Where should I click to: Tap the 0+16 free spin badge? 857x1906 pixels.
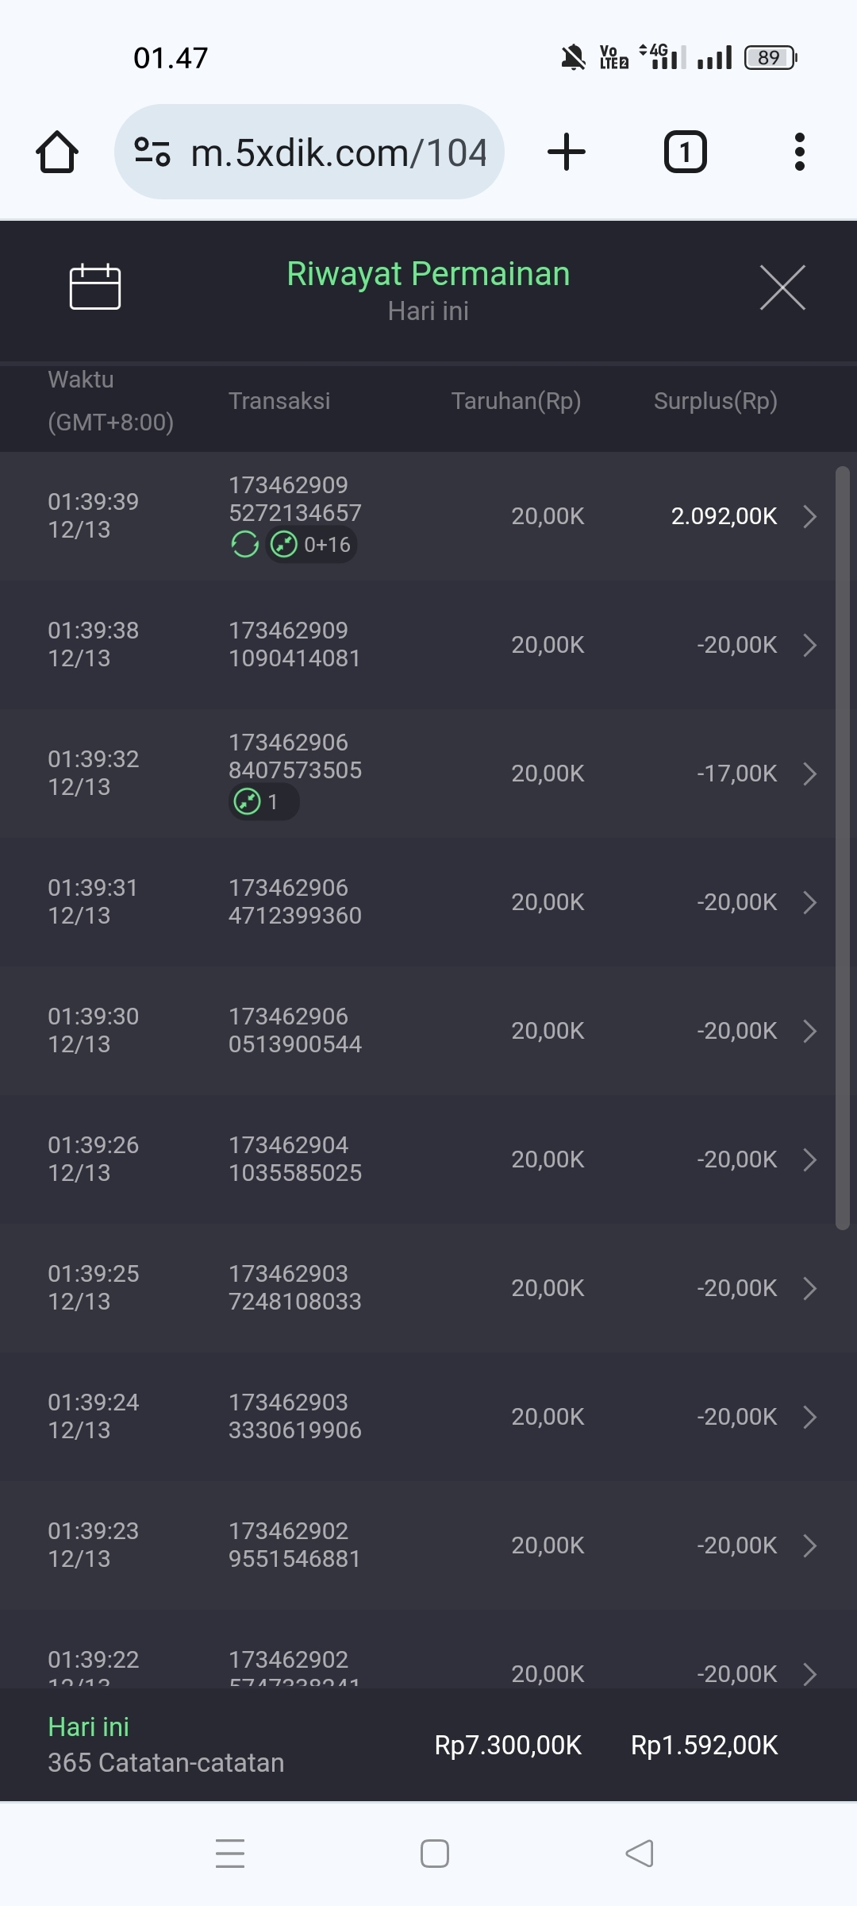coord(312,545)
